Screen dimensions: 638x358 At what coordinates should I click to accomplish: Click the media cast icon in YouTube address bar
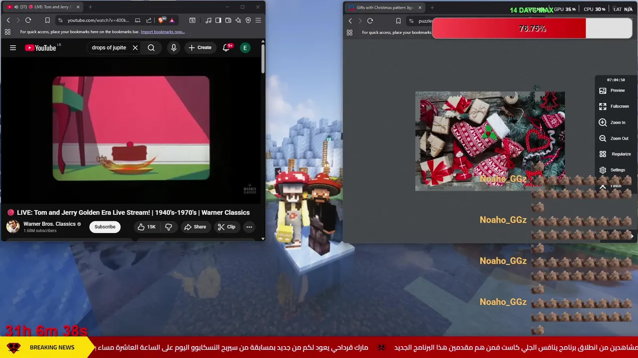click(138, 20)
